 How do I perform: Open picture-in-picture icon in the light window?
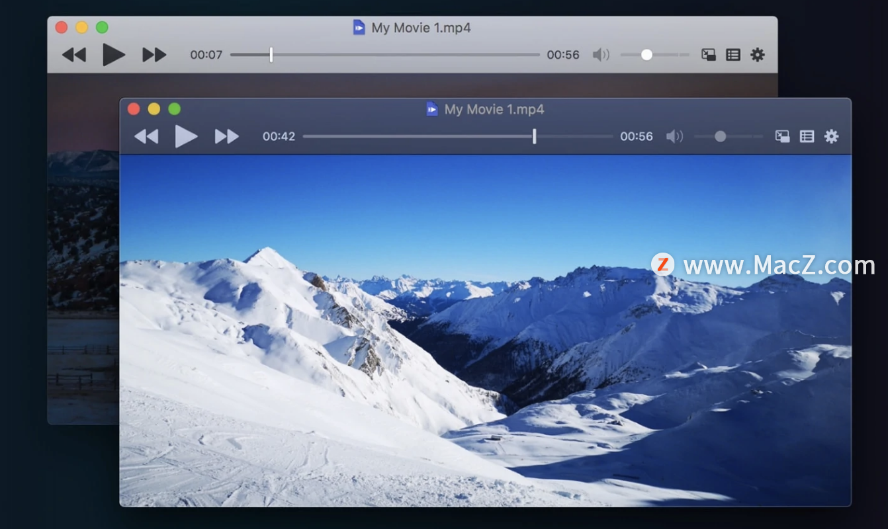709,55
